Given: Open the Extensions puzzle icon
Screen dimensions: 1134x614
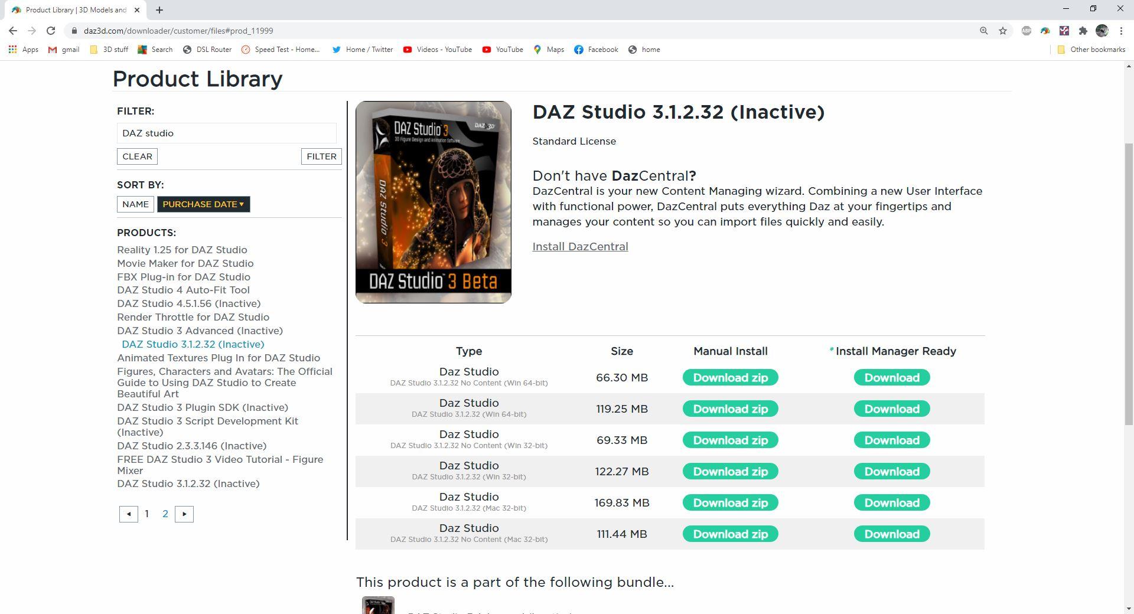Looking at the screenshot, I should (1083, 31).
